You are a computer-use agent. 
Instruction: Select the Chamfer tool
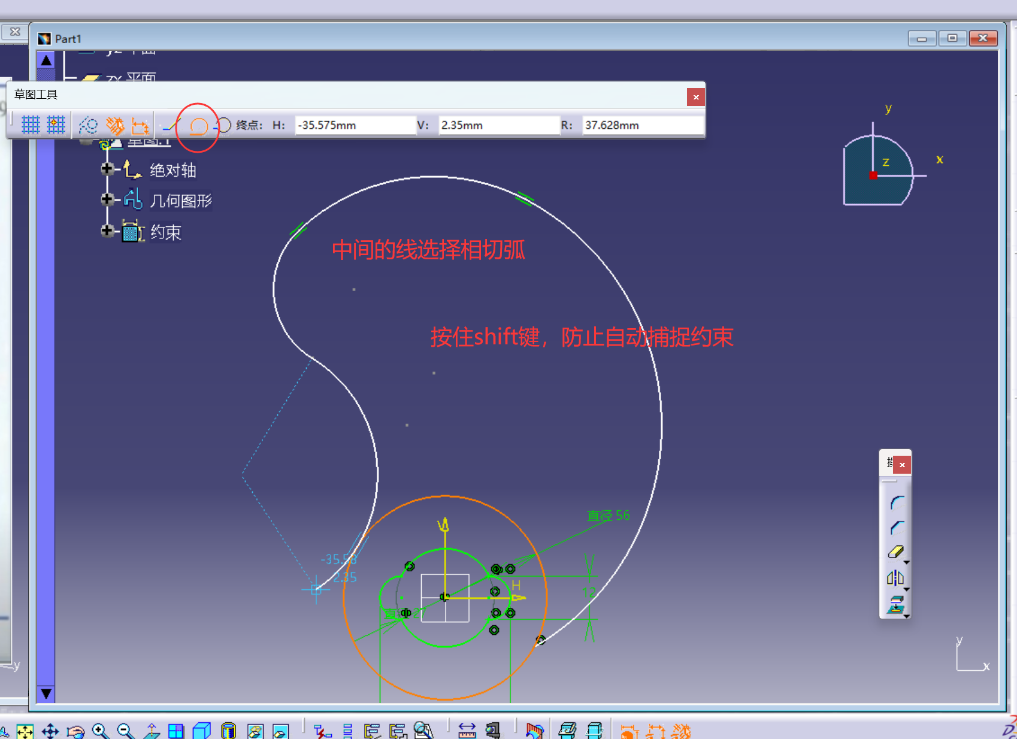[x=897, y=527]
